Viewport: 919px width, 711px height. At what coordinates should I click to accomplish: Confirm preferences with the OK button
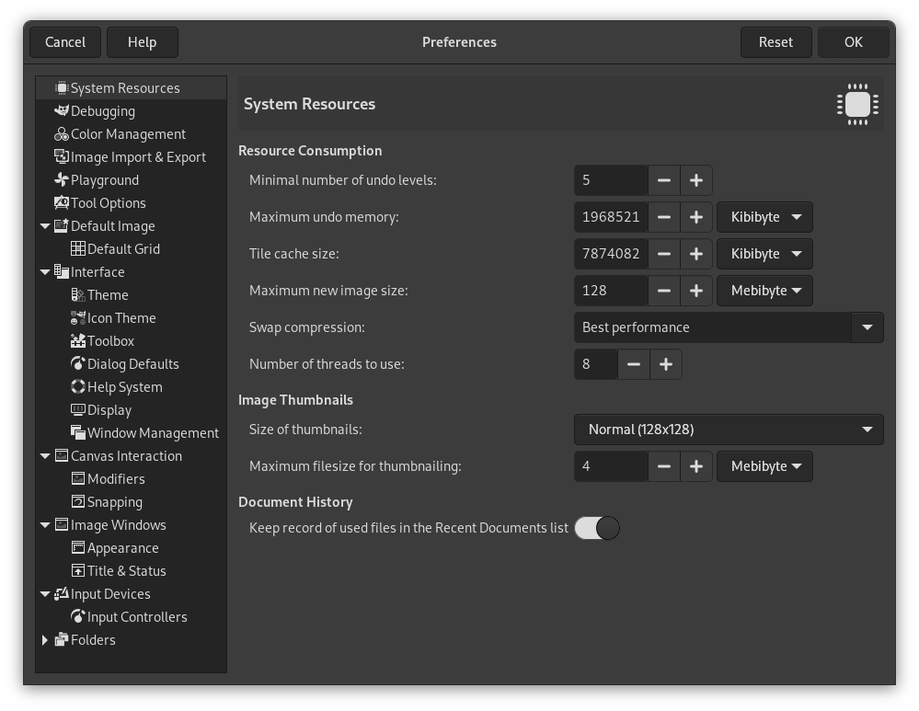click(x=853, y=41)
